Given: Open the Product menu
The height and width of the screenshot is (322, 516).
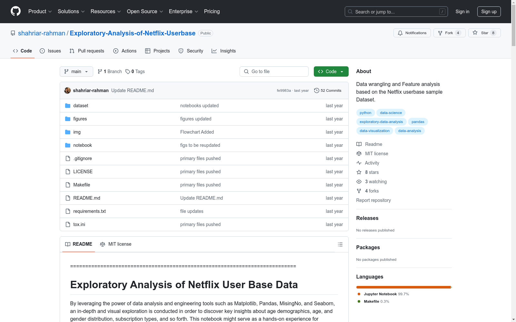Looking at the screenshot, I should (x=40, y=11).
